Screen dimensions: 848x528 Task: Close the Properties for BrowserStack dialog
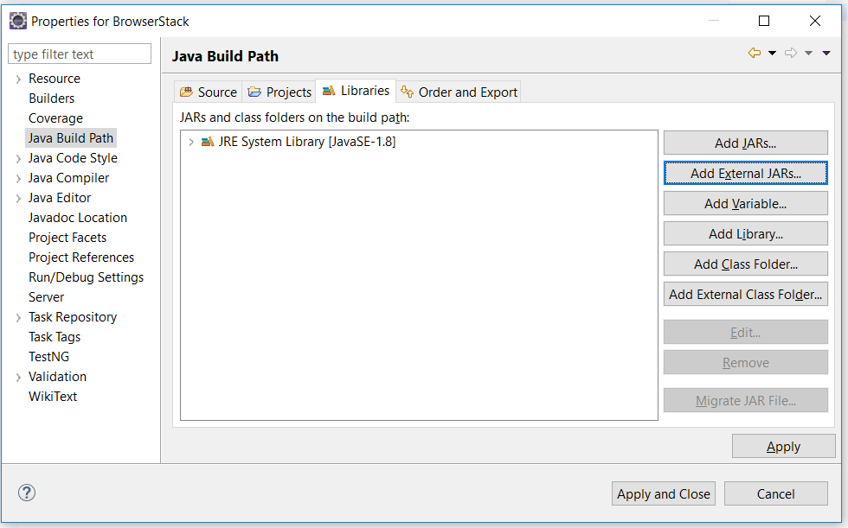pos(814,21)
